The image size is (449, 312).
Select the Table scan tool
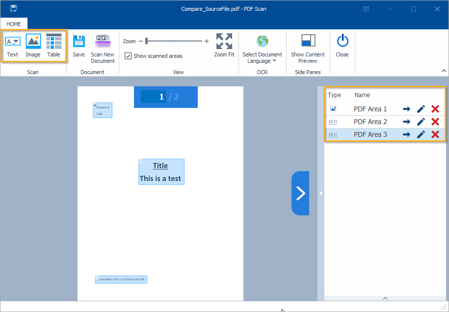(x=53, y=46)
